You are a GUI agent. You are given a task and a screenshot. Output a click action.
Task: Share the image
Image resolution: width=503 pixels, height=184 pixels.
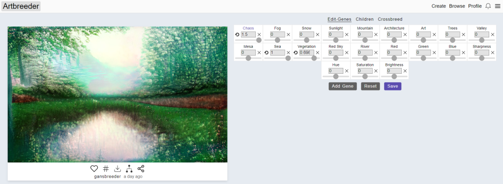[141, 169]
